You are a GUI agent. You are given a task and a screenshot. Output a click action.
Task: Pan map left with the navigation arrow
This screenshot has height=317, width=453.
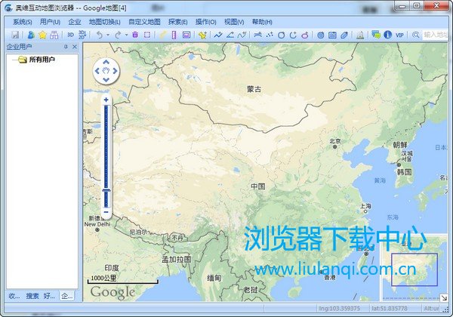97,71
